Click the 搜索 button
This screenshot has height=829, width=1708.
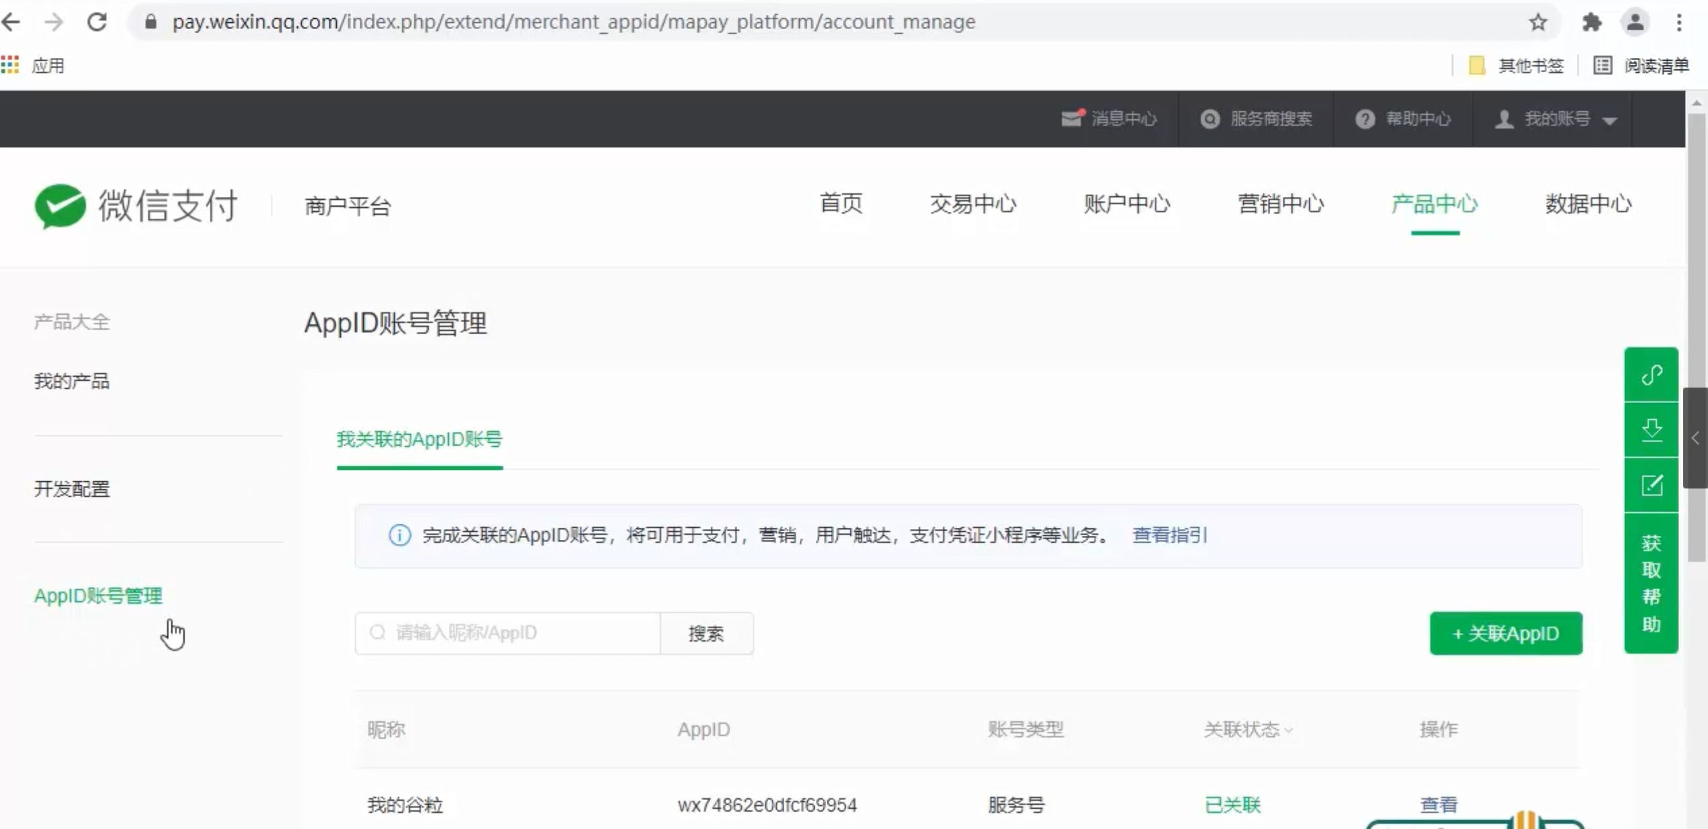coord(706,633)
